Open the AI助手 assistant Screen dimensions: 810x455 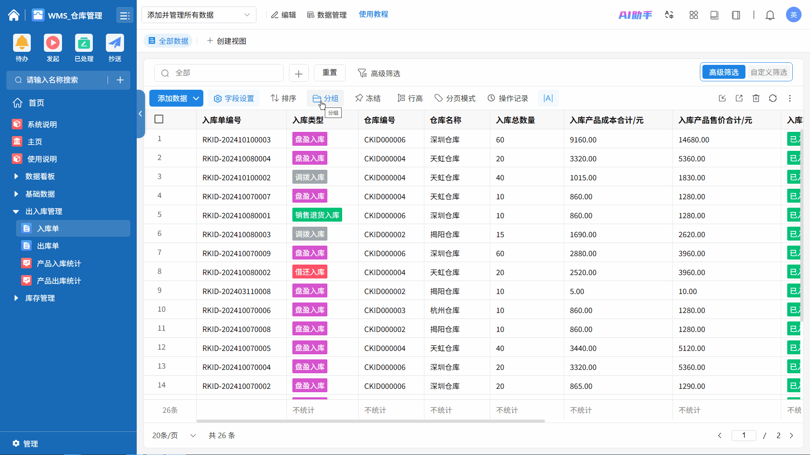click(635, 15)
